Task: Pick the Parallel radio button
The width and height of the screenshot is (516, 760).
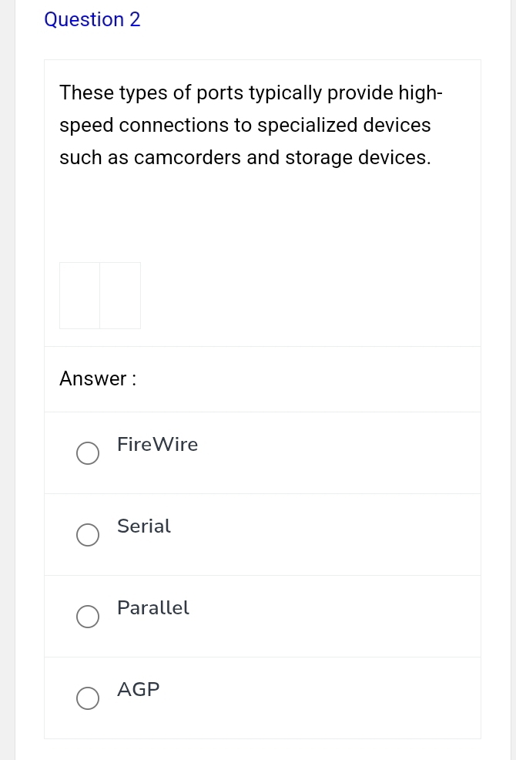Action: (x=88, y=617)
